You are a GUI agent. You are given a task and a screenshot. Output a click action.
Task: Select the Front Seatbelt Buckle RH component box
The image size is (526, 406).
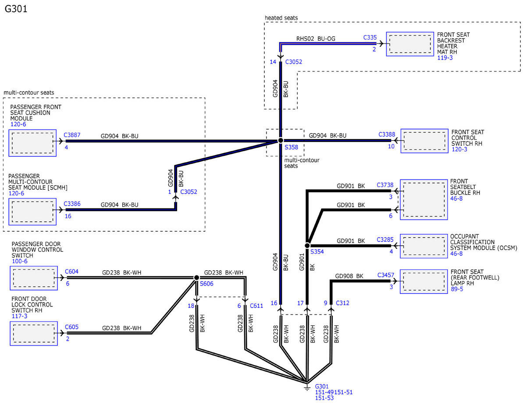coord(424,199)
